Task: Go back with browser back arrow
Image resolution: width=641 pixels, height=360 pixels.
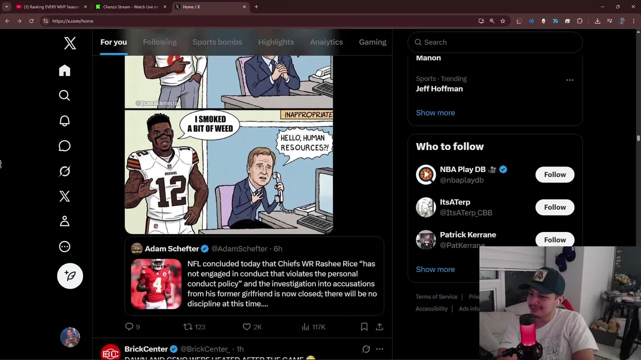Action: 8,21
